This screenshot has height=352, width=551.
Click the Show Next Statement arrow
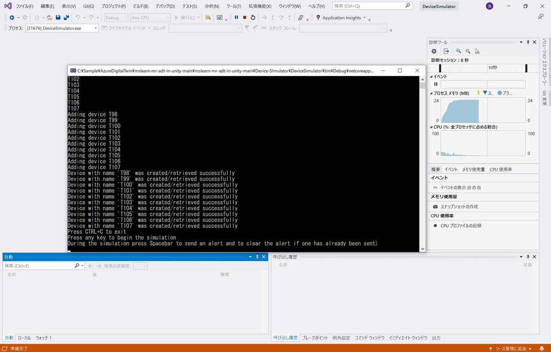tap(264, 17)
